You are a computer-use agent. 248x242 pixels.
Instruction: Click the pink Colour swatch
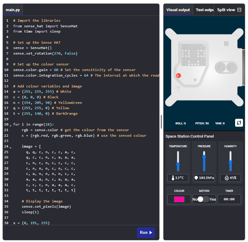(x=179, y=199)
